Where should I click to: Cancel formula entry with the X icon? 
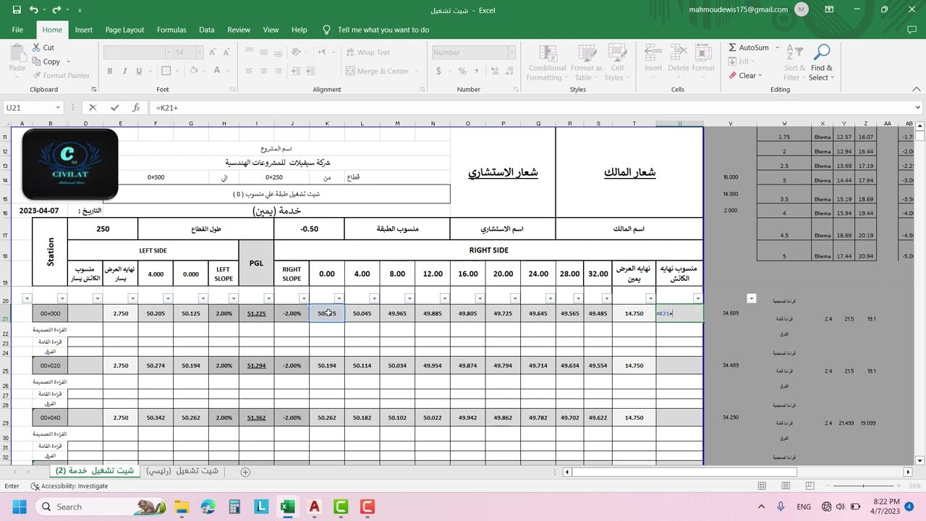click(93, 108)
